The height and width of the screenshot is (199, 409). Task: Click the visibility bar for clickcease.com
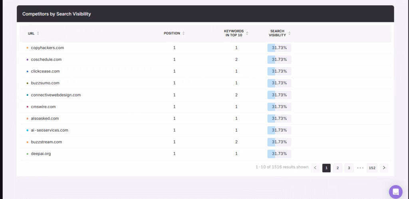click(x=279, y=71)
